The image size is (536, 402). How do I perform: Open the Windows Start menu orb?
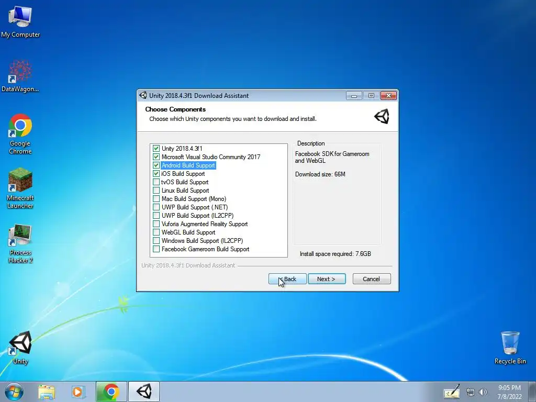click(14, 392)
